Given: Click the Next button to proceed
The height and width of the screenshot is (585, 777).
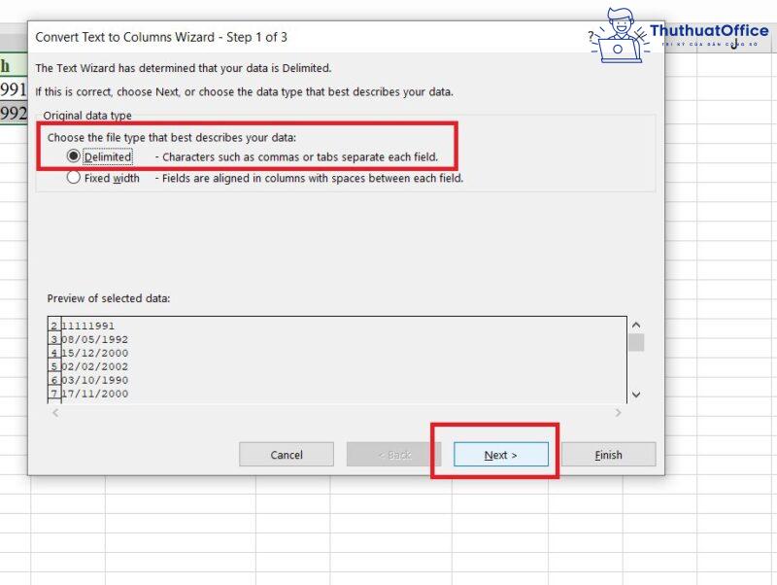Looking at the screenshot, I should click(x=499, y=454).
